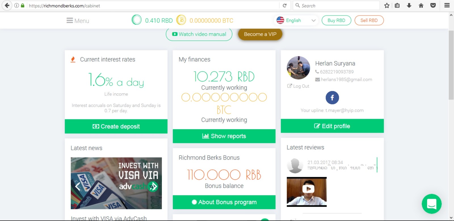Bookmark this page with the star icon
Screen dimensions: 454x221
(x=387, y=5)
